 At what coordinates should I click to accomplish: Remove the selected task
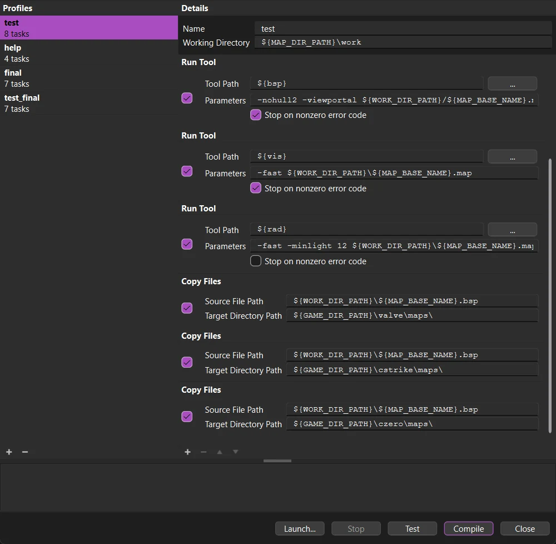(x=203, y=452)
